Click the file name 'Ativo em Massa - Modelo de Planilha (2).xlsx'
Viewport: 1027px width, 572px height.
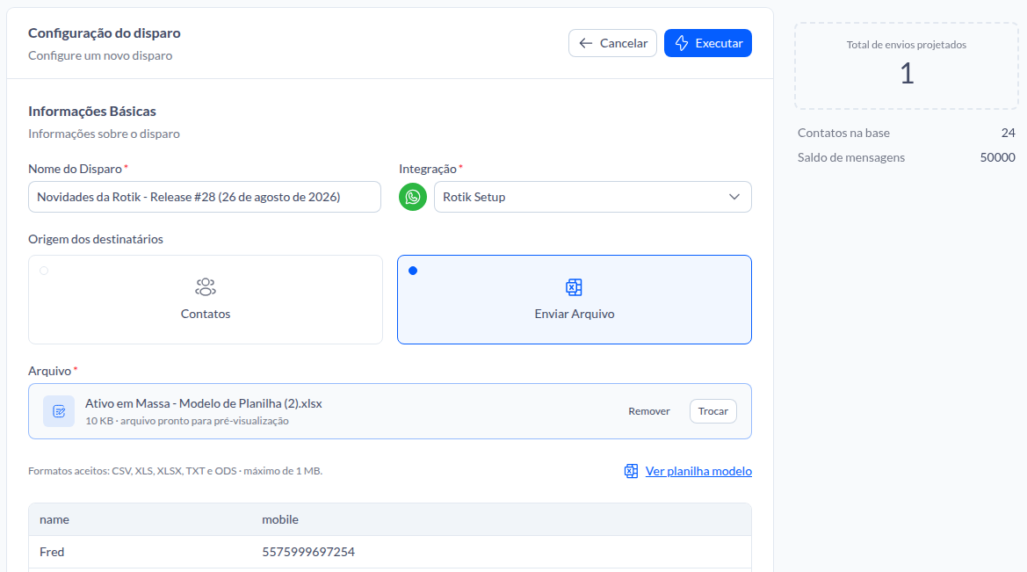[x=204, y=403]
